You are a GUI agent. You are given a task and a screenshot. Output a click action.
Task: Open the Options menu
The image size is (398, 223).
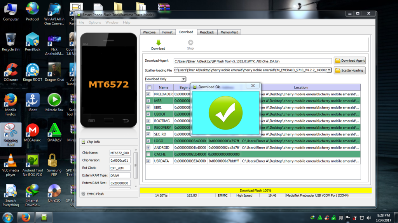(94, 22)
